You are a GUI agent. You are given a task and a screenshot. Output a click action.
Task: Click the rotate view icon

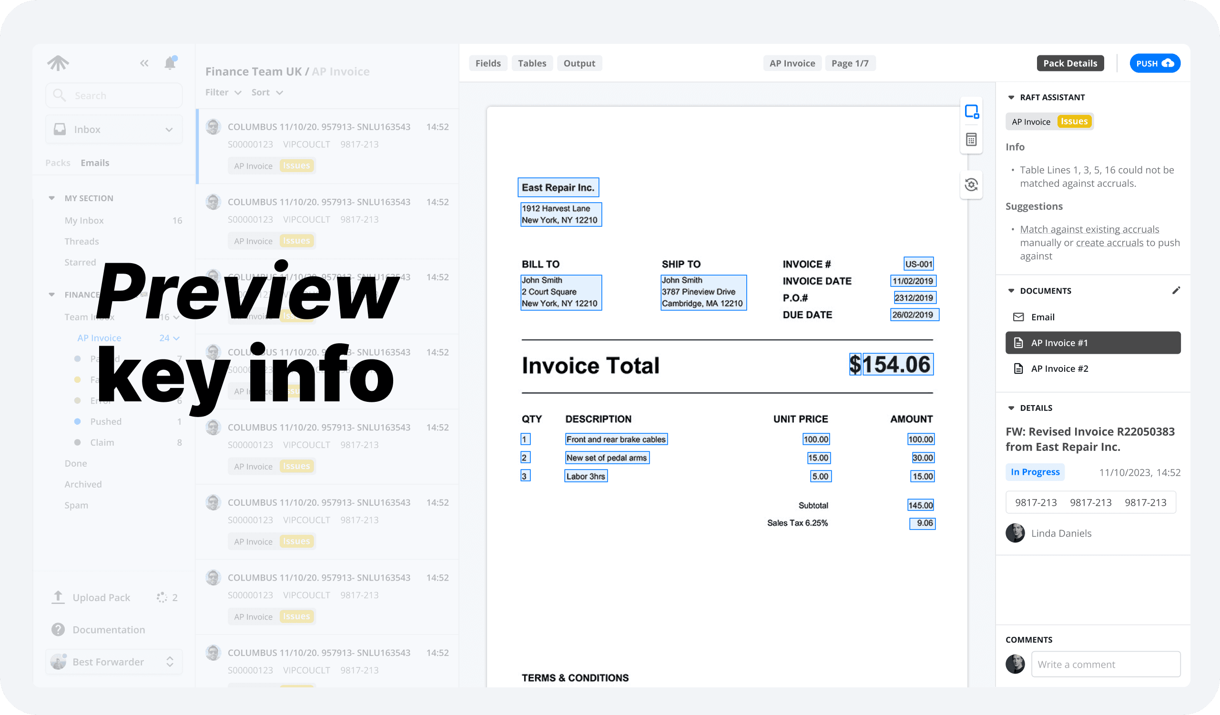(971, 184)
